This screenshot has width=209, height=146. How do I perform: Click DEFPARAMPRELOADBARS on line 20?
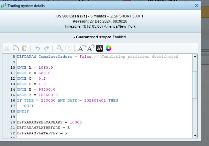click(x=40, y=122)
